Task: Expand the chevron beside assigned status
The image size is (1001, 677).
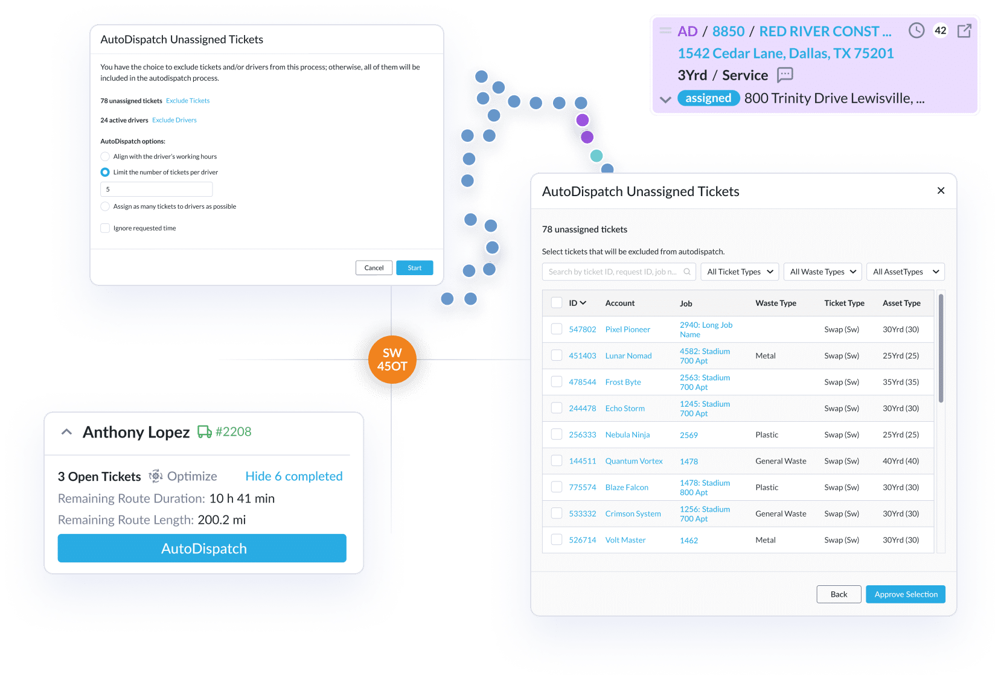Action: [x=665, y=99]
